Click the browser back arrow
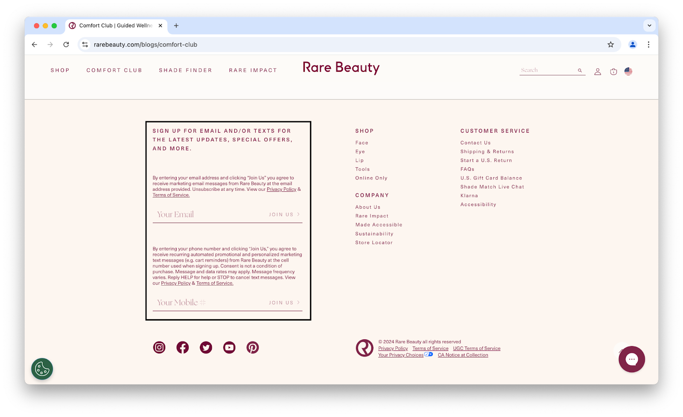Viewport: 683px width, 417px height. (35, 44)
